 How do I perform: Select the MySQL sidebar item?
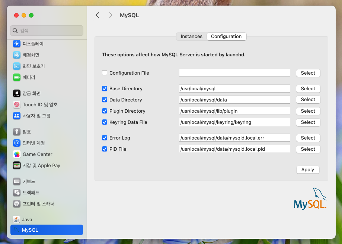click(x=47, y=230)
